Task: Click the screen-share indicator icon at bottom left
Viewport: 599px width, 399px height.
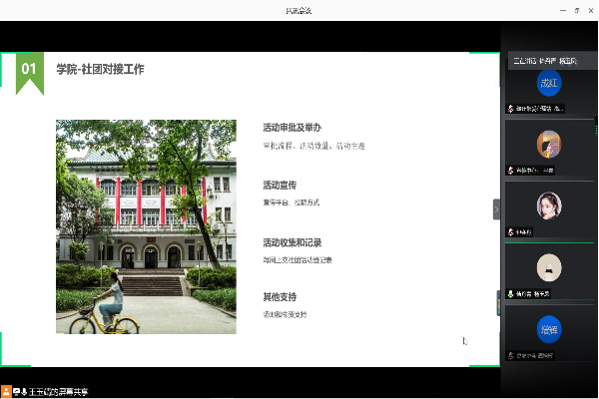Action: [x=15, y=391]
